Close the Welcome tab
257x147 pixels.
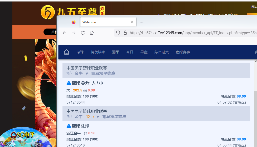[x=132, y=22]
